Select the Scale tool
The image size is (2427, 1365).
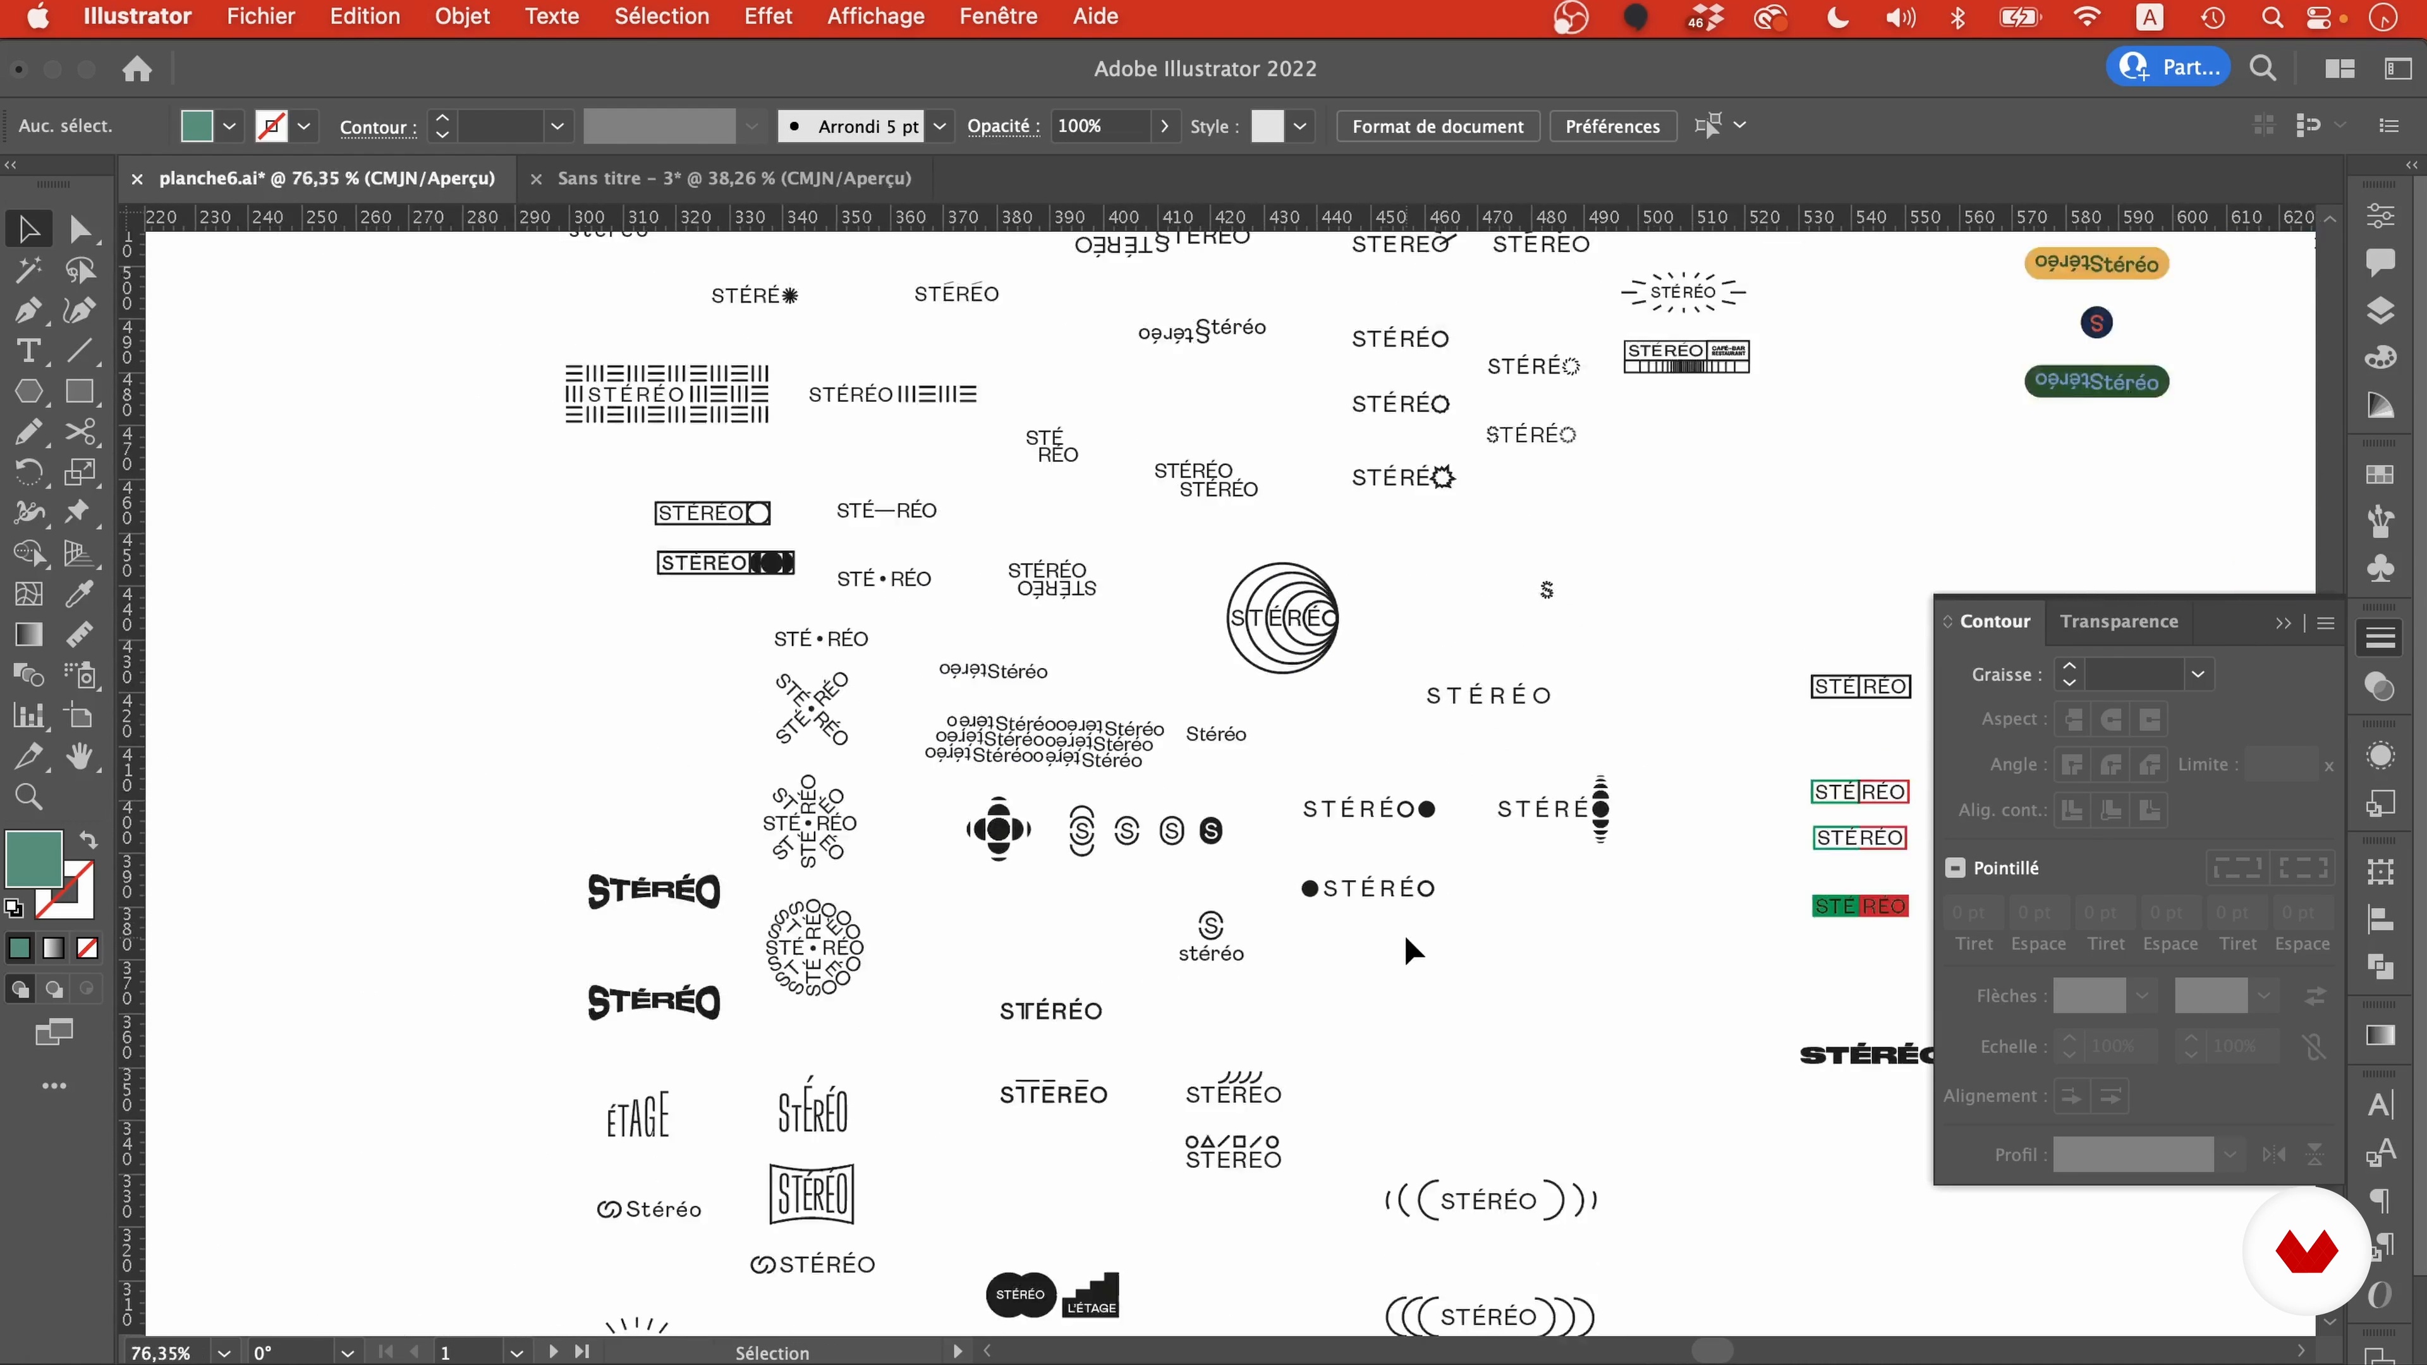(80, 472)
